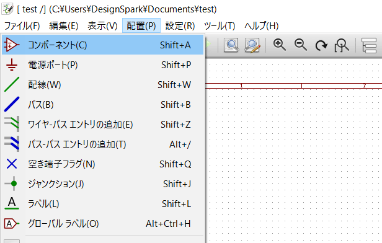Click the hierarchy navigator toolbar icon
The width and height of the screenshot is (382, 243).
[369, 45]
